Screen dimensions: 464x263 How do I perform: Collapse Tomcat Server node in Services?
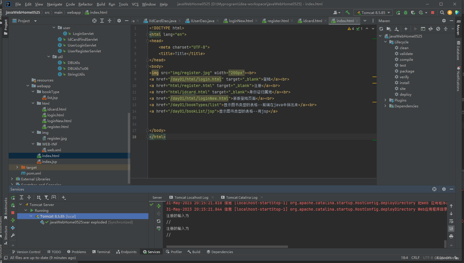click(x=21, y=205)
